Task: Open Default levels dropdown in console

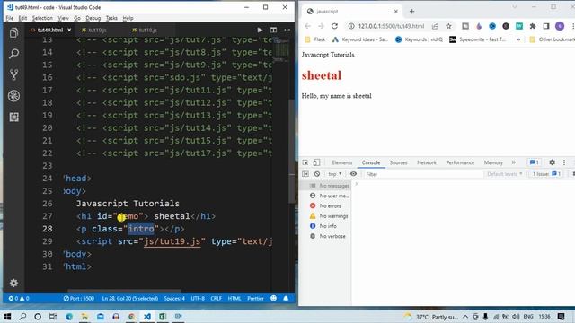Action: pyautogui.click(x=504, y=174)
